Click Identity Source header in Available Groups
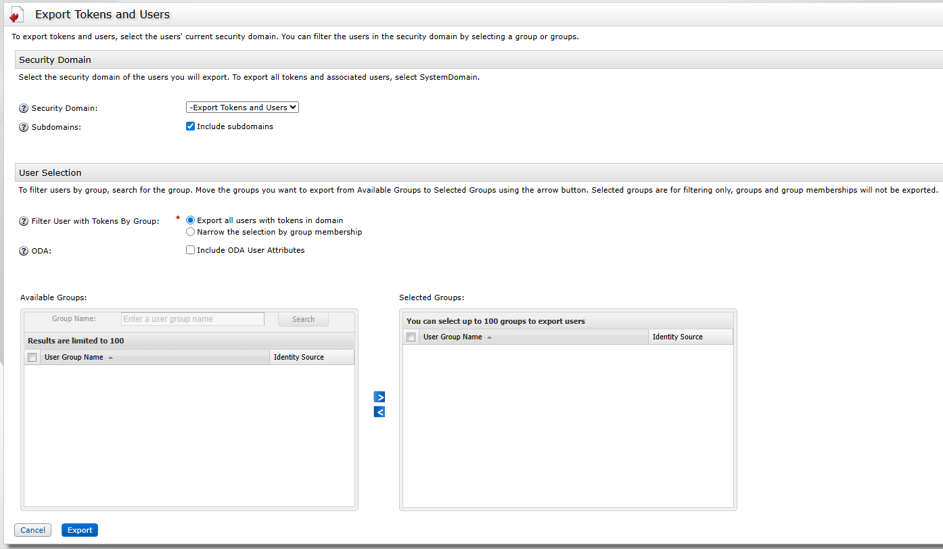 299,357
